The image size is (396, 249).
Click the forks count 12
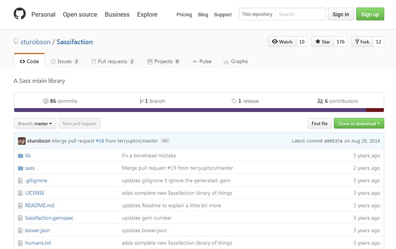[378, 41]
